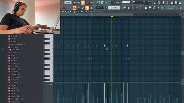The height and width of the screenshot is (103, 184).
Task: Select the Draw pencil tool in piano roll
Action: [x=61, y=11]
